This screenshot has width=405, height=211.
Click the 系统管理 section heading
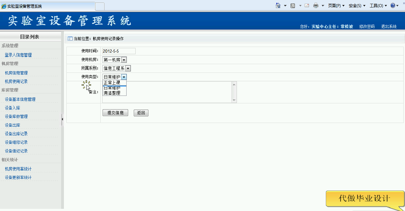pos(10,46)
